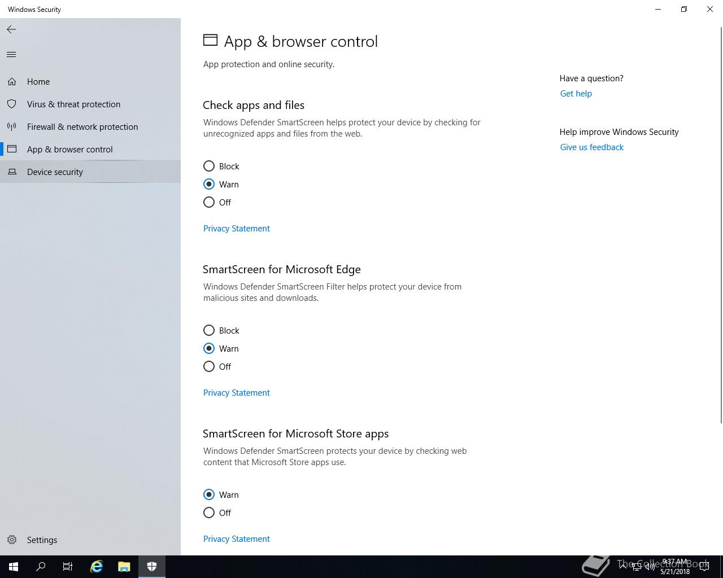Click the Virus & threat protection shield icon
This screenshot has width=723, height=578.
click(x=12, y=104)
